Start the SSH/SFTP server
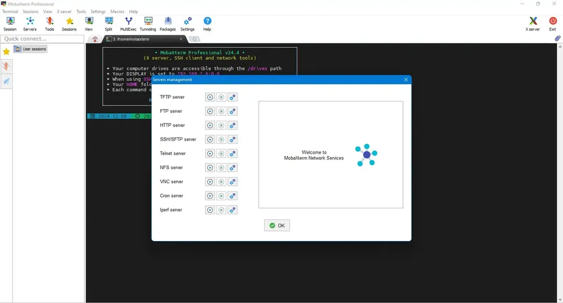 [x=210, y=139]
